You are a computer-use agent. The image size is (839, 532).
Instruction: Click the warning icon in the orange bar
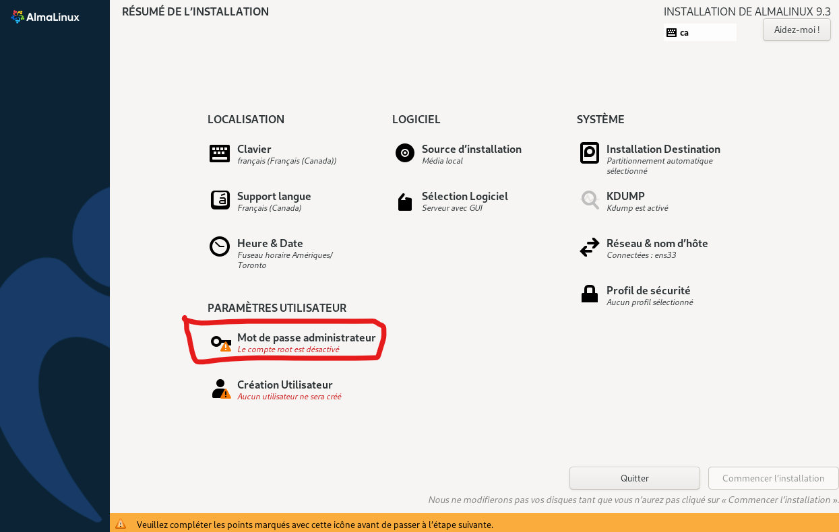pos(121,524)
